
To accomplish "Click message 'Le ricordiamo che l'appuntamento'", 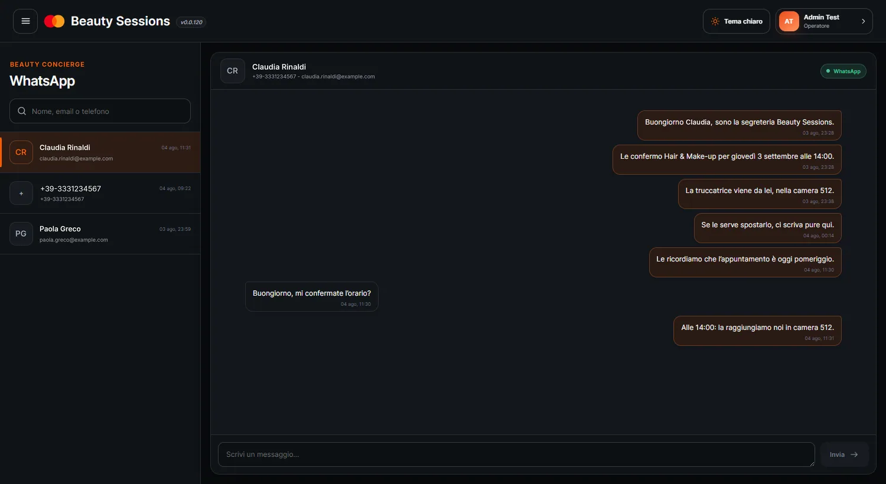I will (745, 263).
